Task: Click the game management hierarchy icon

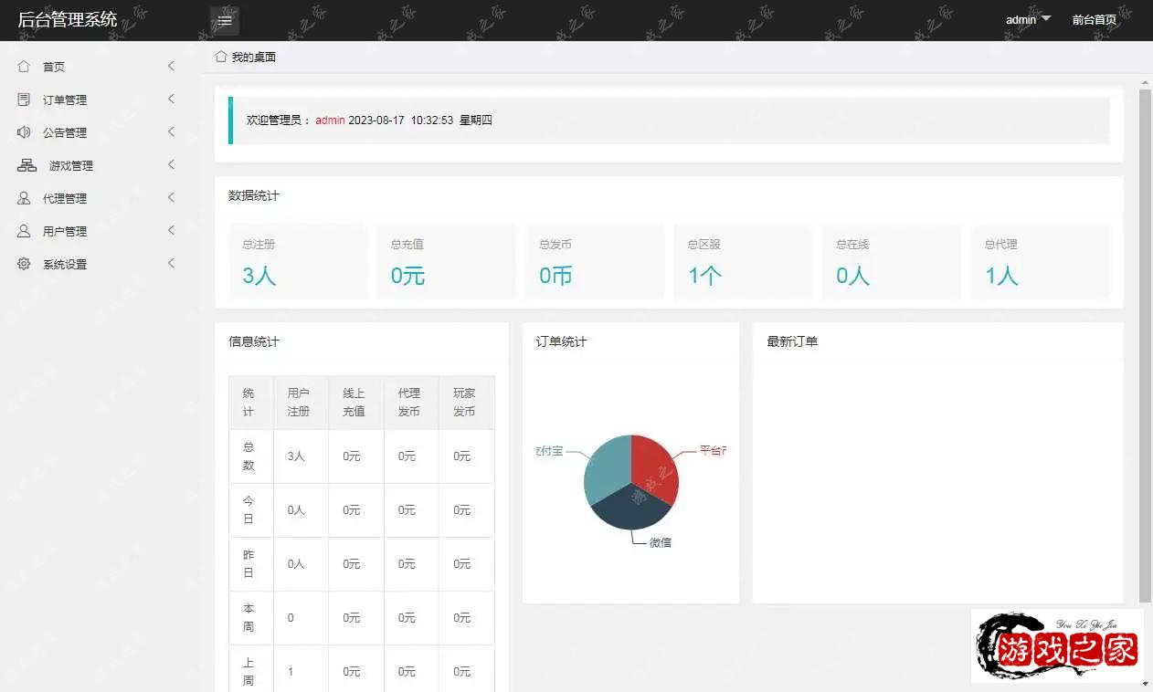Action: tap(26, 165)
